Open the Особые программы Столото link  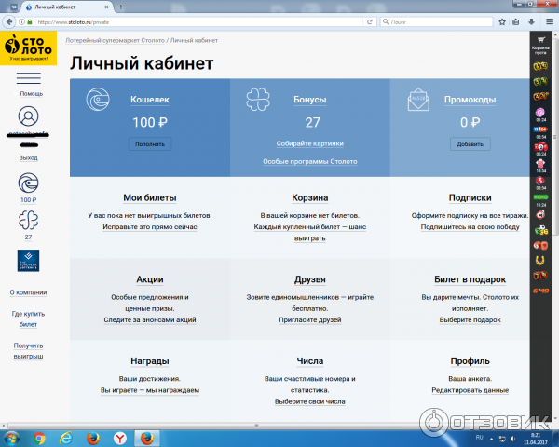[x=309, y=162]
